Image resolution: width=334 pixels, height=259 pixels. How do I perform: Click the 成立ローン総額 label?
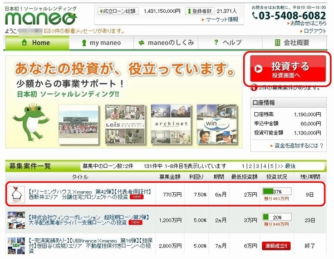118,11
